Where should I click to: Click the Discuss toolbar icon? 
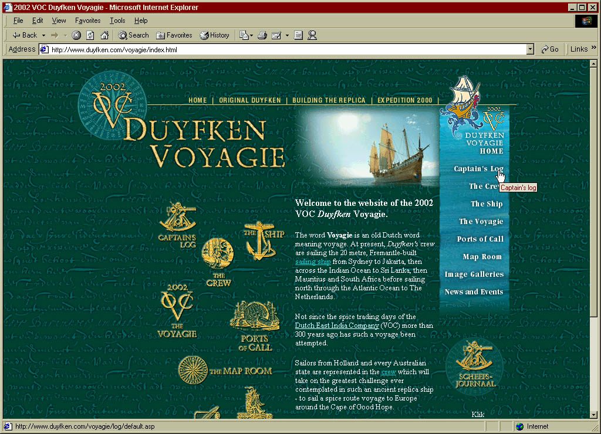click(x=298, y=35)
